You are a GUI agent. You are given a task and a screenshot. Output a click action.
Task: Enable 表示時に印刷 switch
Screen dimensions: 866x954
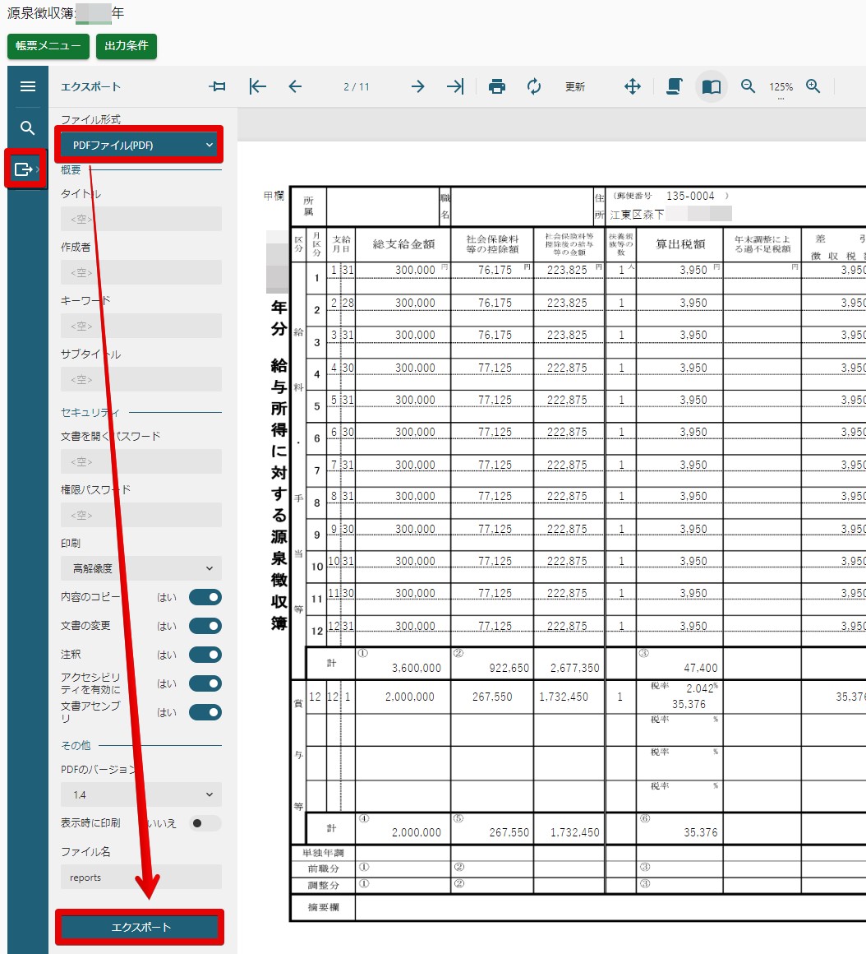[205, 823]
